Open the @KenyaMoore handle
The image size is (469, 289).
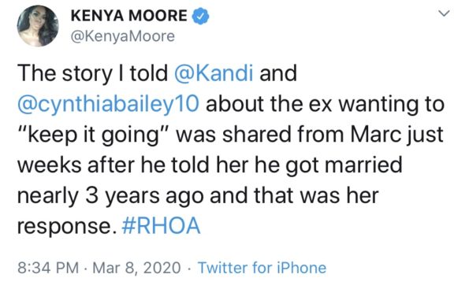point(123,36)
